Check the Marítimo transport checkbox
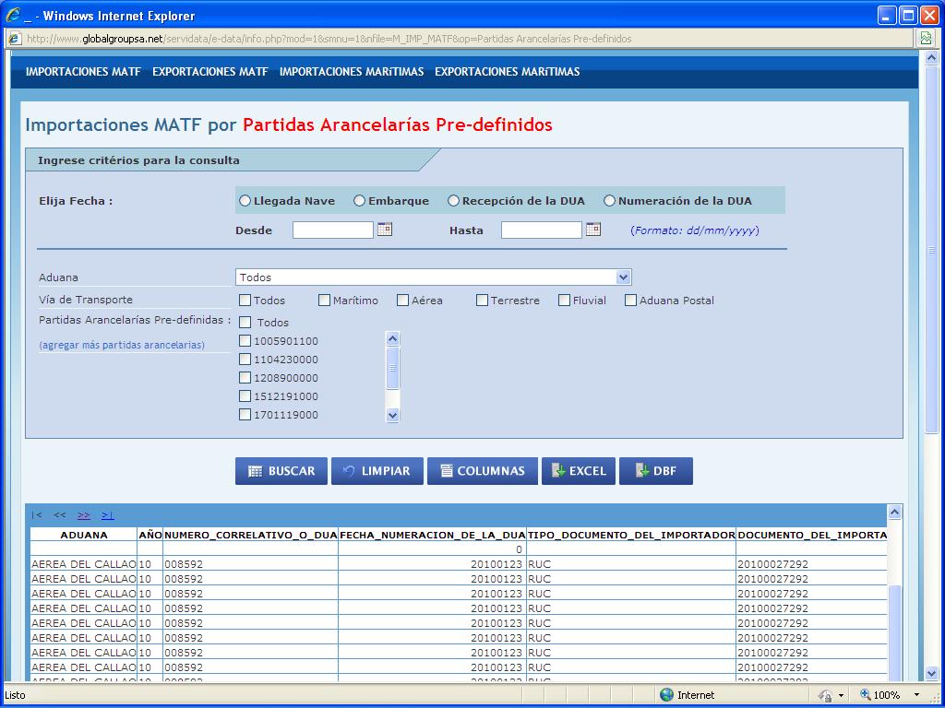The width and height of the screenshot is (945, 708). [325, 301]
